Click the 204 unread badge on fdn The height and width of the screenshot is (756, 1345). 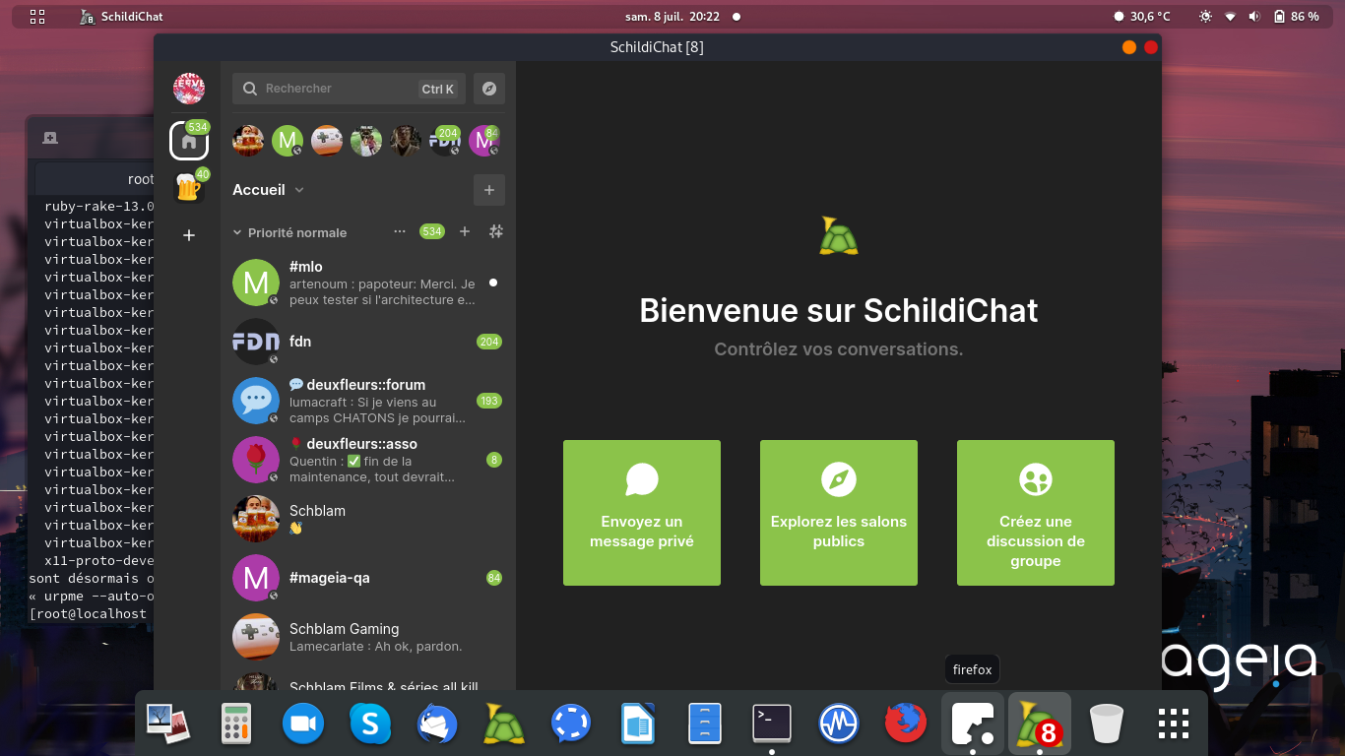489,342
